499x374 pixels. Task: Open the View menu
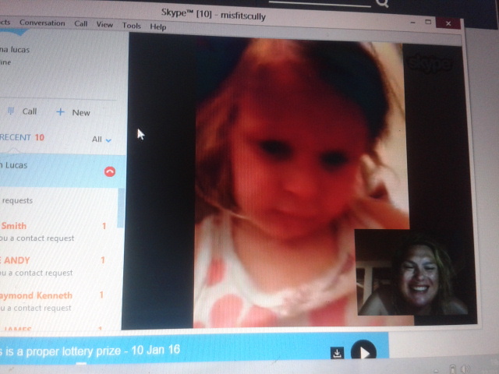click(x=104, y=24)
